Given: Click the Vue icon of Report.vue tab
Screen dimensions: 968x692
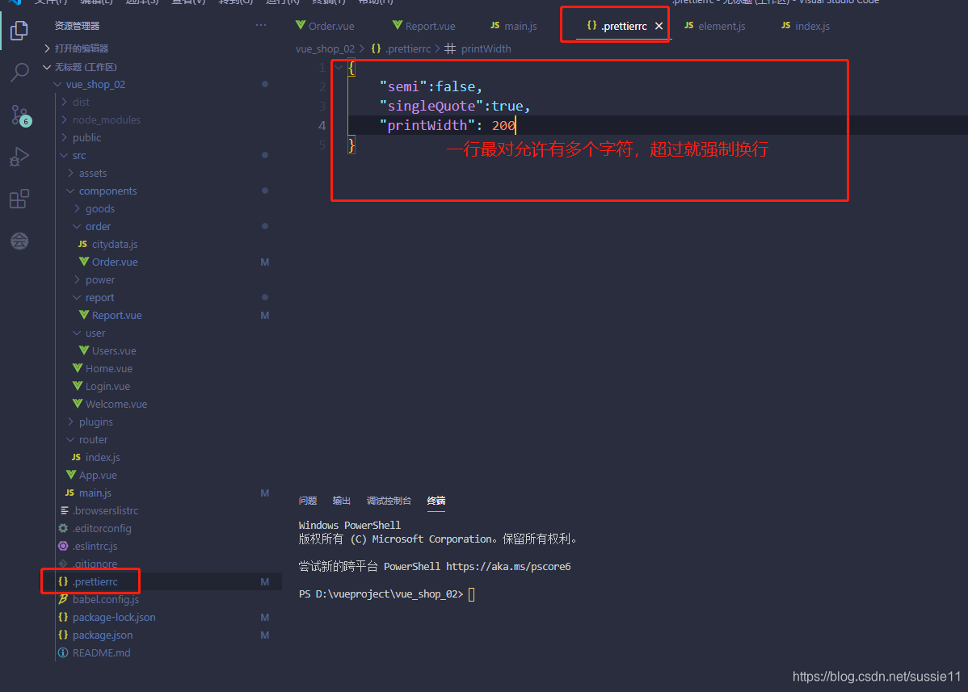Looking at the screenshot, I should 398,25.
